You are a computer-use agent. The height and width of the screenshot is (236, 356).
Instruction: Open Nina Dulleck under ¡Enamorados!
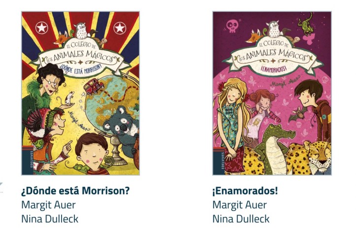tap(241, 219)
